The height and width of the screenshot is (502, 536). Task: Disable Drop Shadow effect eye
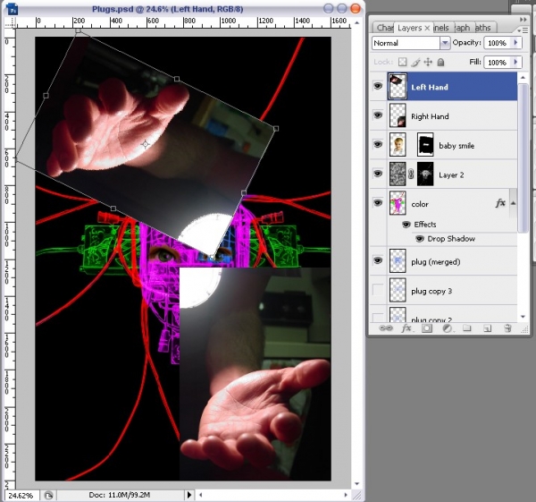420,239
